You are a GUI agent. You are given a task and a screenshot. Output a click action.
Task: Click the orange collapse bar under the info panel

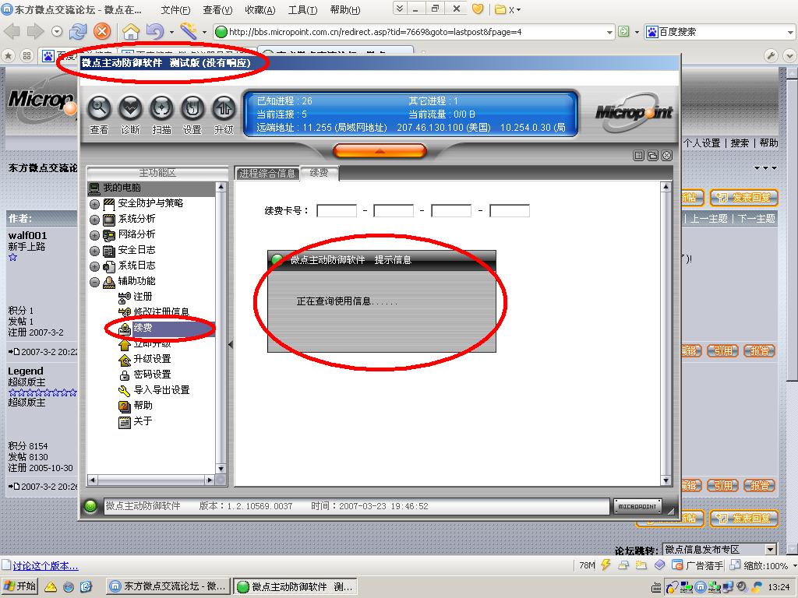pyautogui.click(x=380, y=150)
